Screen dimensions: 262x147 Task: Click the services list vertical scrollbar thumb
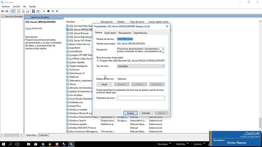260,123
